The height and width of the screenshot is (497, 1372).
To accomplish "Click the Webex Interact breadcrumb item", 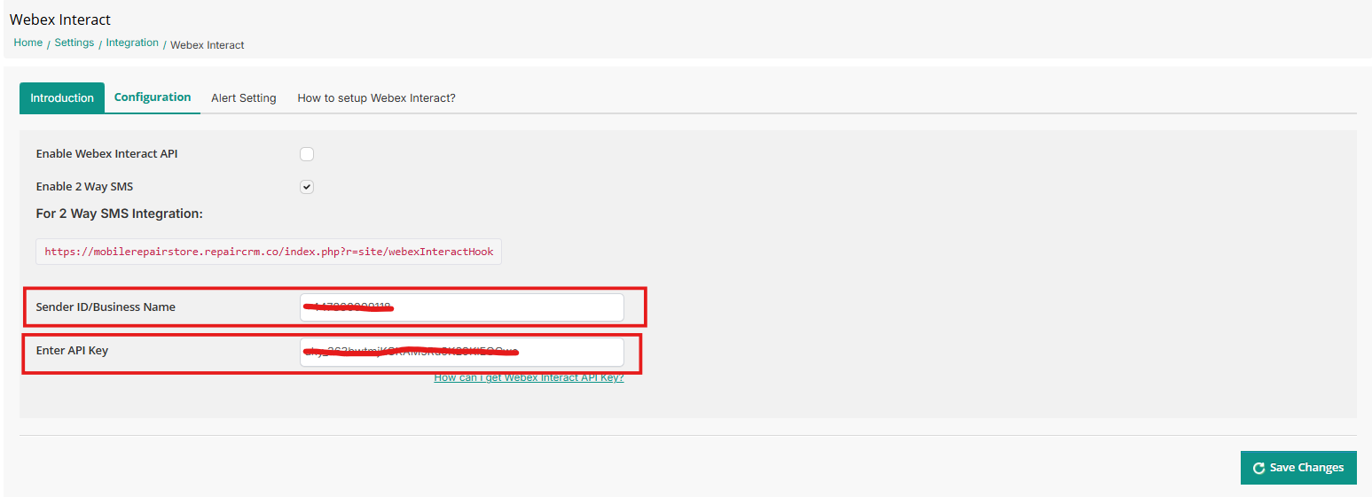I will [208, 45].
